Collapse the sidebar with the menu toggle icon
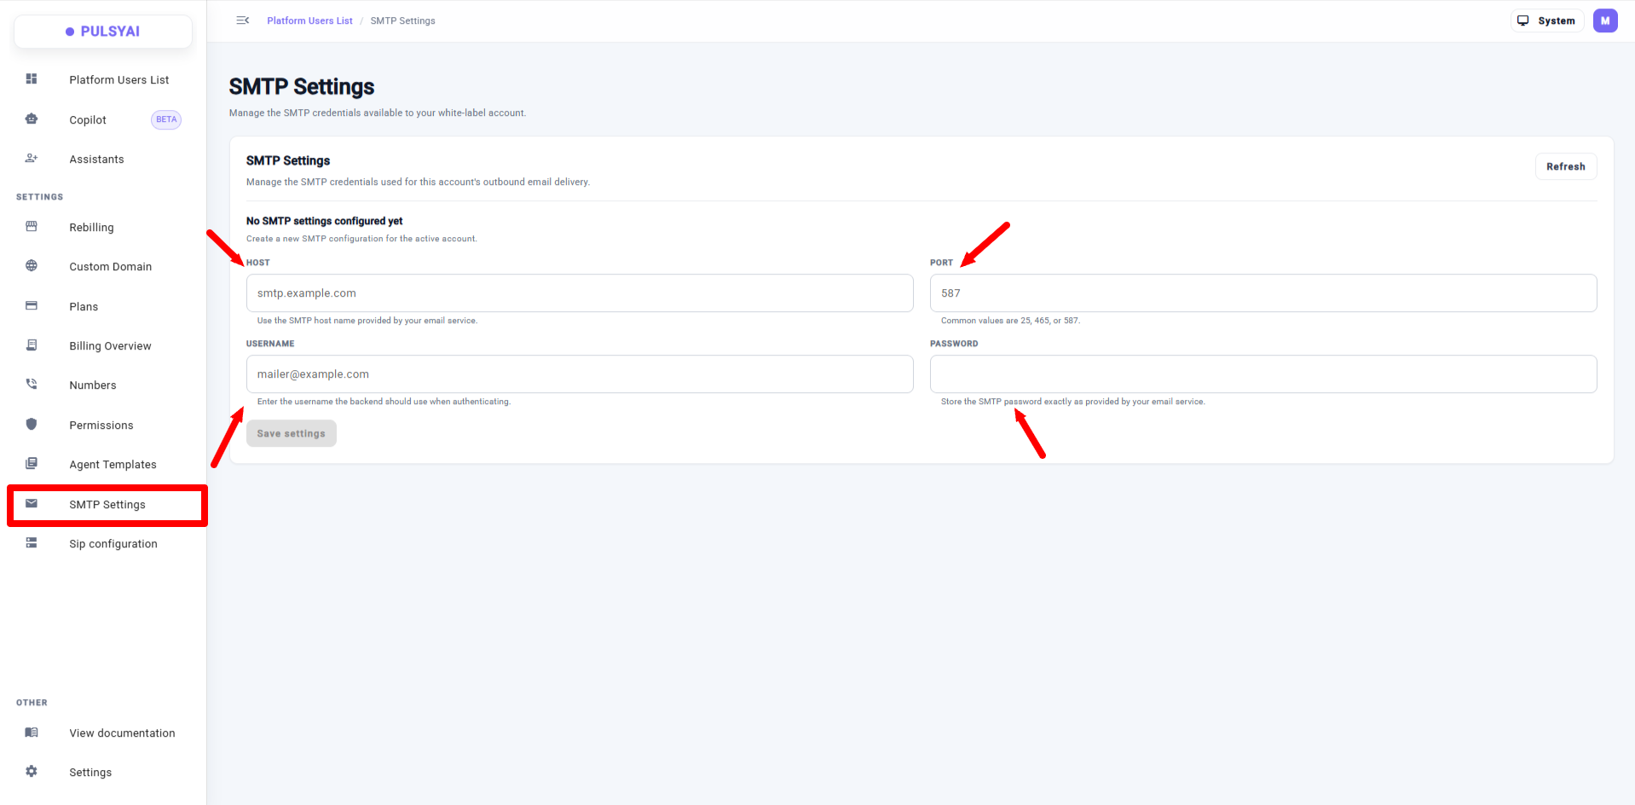Image resolution: width=1635 pixels, height=805 pixels. [x=243, y=20]
